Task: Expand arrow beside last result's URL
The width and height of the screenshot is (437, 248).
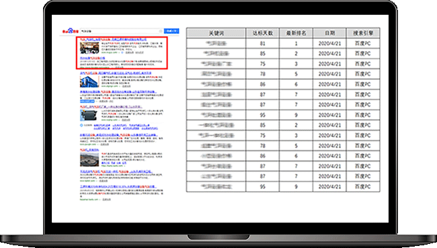Action: pos(100,199)
